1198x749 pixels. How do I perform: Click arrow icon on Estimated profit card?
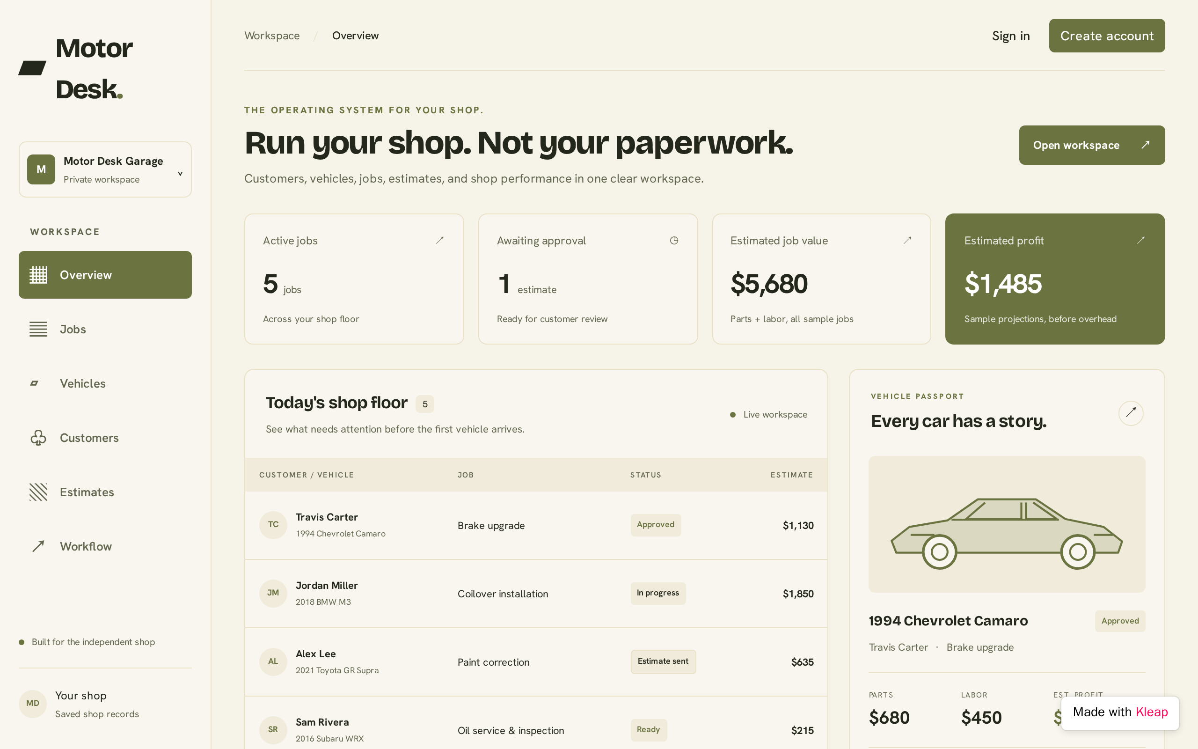[x=1140, y=240]
